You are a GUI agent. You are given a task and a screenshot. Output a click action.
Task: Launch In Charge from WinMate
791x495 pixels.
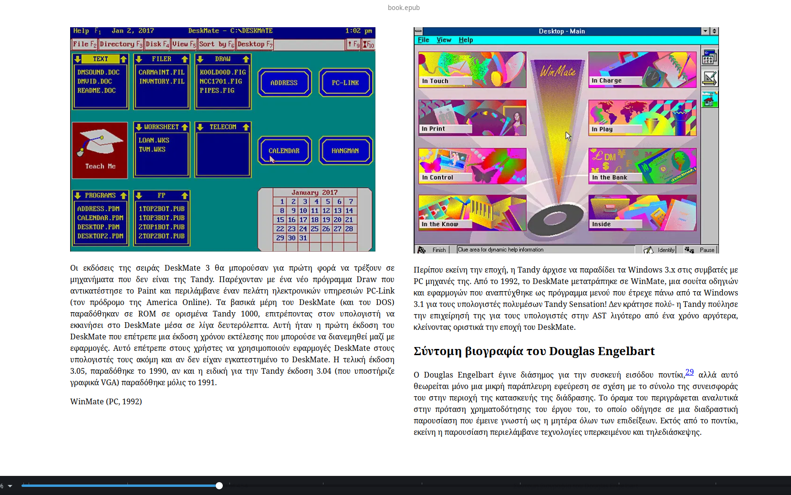pos(642,70)
